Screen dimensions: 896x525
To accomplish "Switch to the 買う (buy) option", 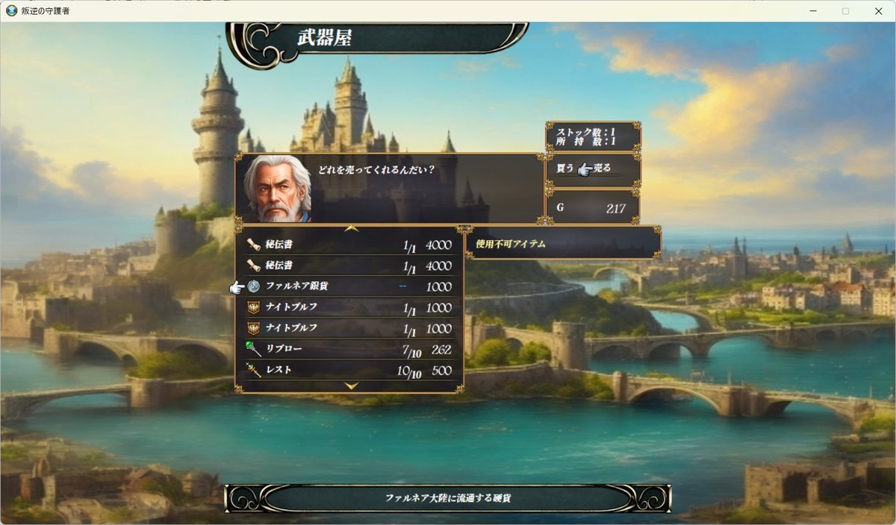I will (565, 169).
